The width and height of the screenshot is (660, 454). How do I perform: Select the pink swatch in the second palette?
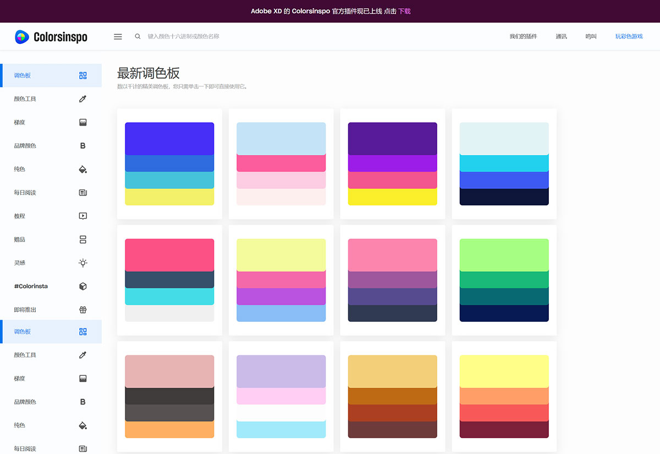[280, 163]
